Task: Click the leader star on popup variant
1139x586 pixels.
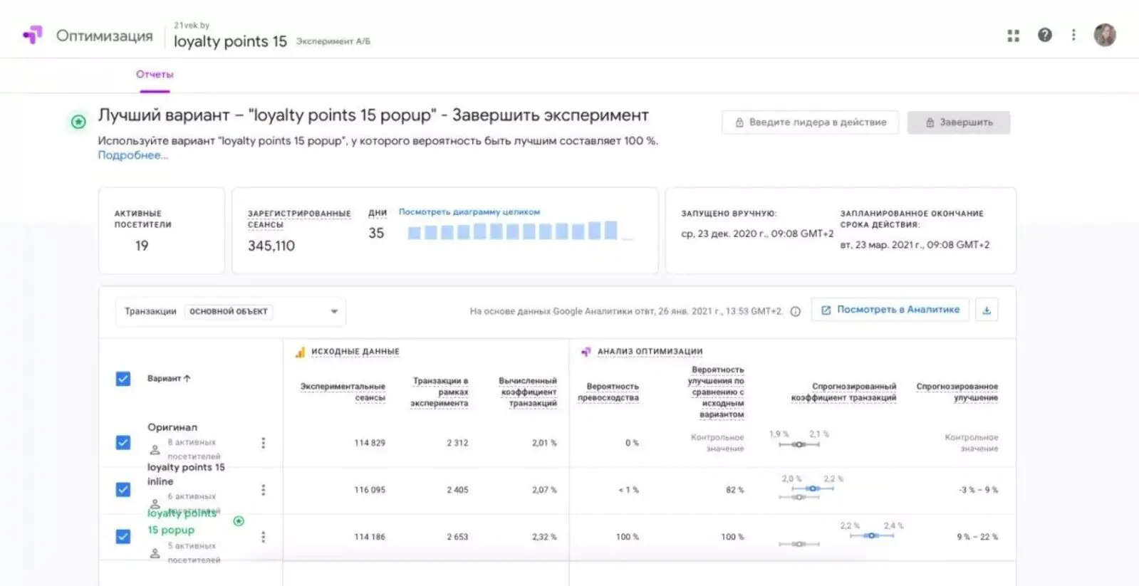Action: (x=239, y=521)
